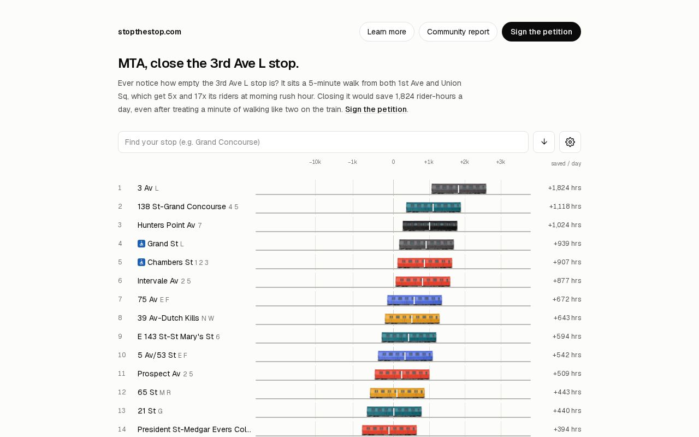Click the gray train for Grand St
Image resolution: width=699 pixels, height=437 pixels.
(x=426, y=244)
